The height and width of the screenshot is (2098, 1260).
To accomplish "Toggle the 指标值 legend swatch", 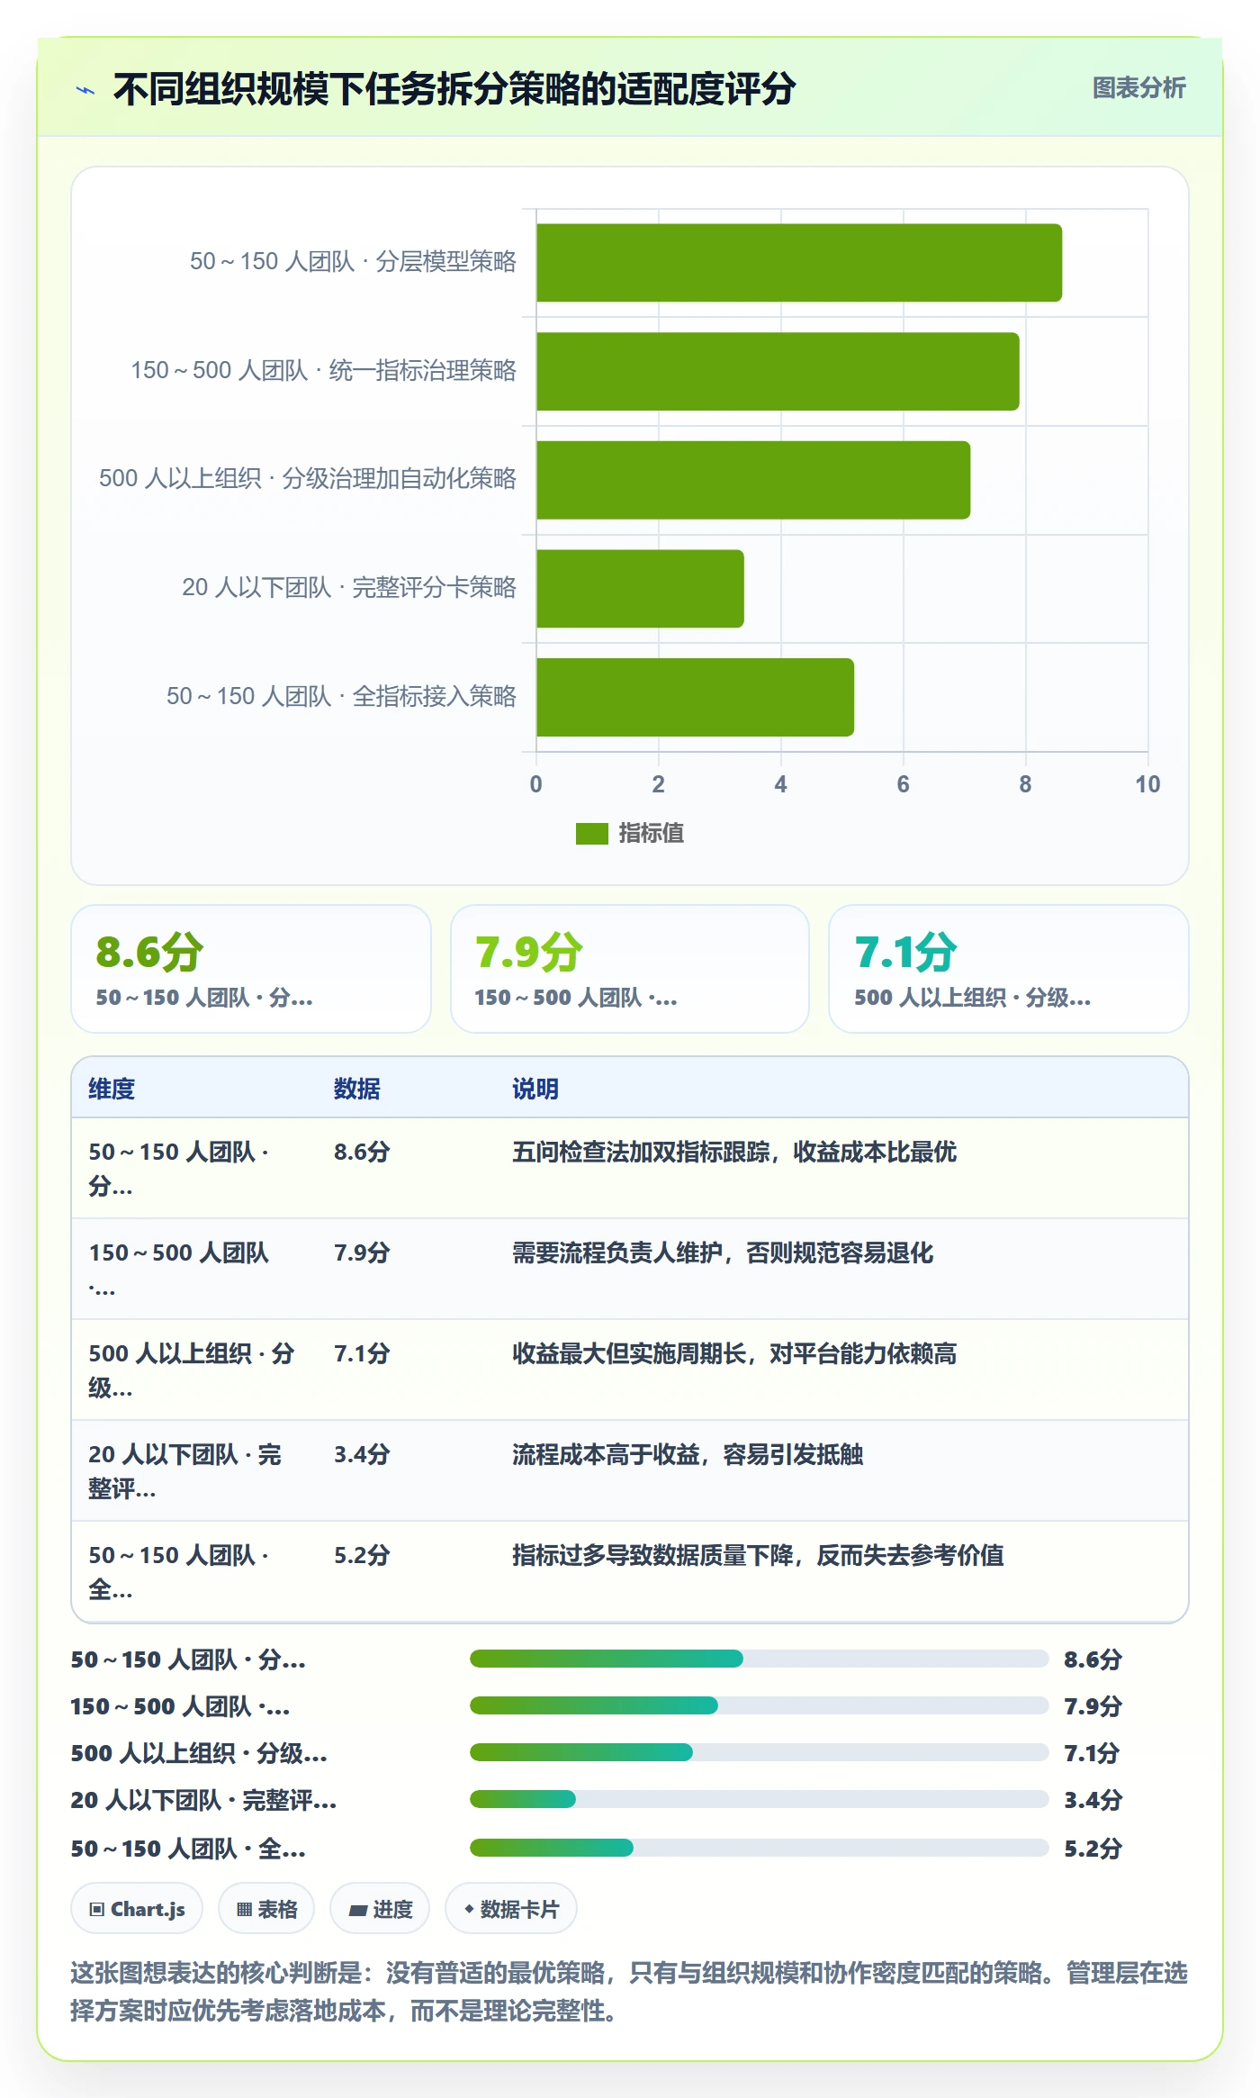I will [591, 834].
